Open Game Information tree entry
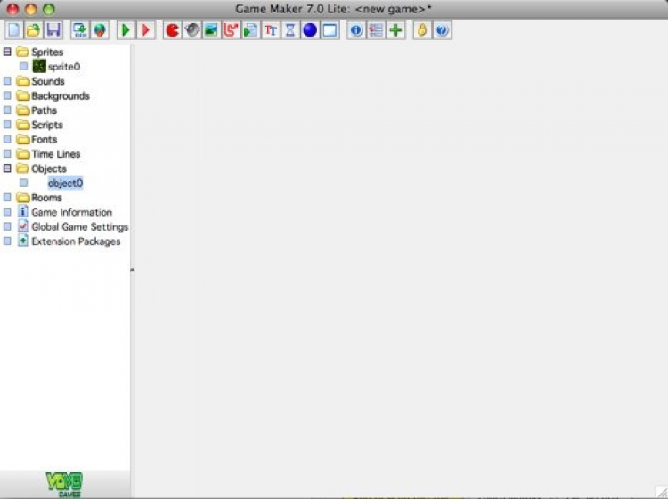The width and height of the screenshot is (668, 499). (x=71, y=212)
